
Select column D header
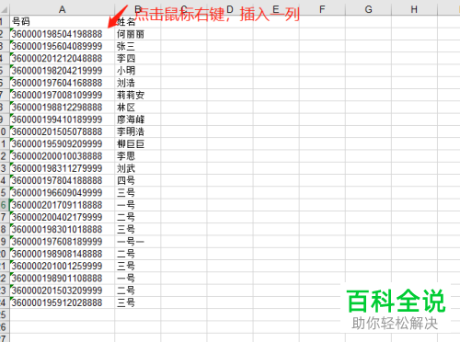pos(230,9)
